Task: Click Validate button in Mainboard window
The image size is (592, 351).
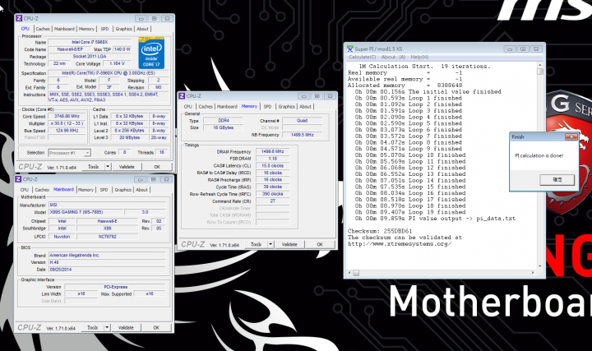Action: pyautogui.click(x=126, y=328)
